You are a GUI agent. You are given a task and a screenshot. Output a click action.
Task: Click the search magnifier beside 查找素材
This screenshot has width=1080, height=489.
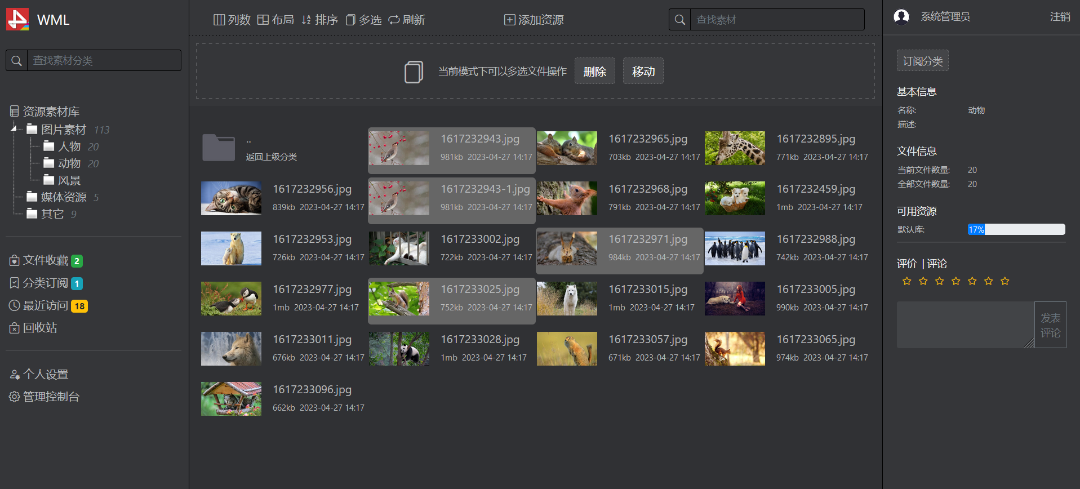(x=680, y=20)
